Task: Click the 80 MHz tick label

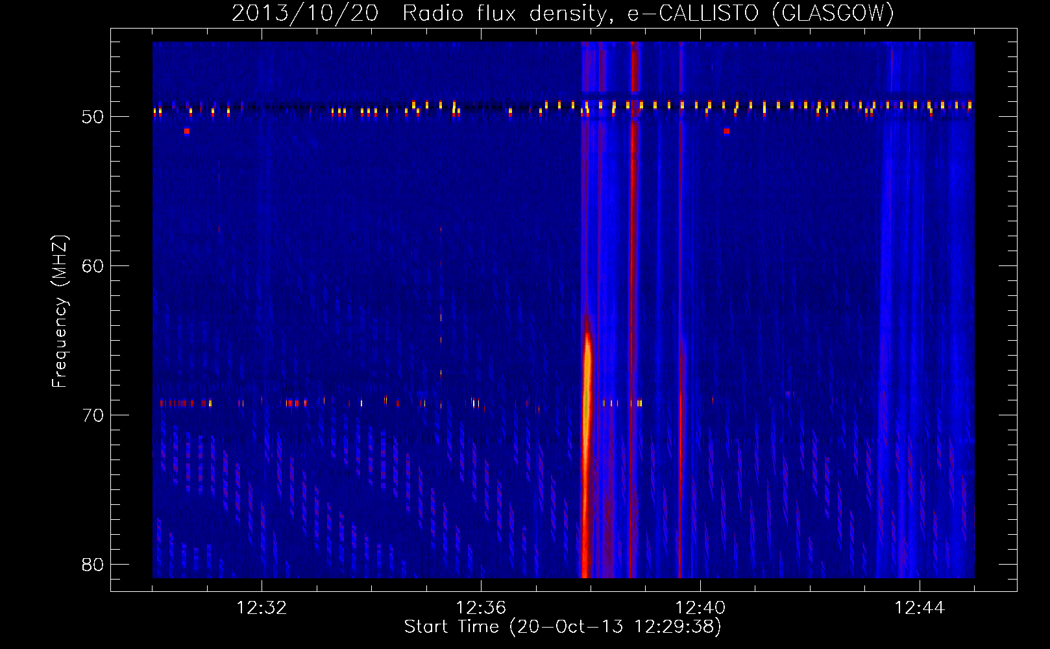Action: click(93, 565)
